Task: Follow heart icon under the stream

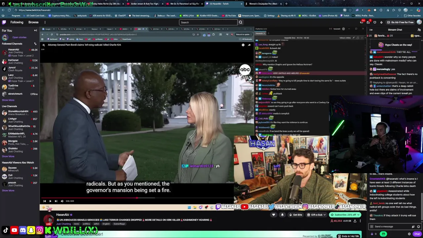Action: 273,215
